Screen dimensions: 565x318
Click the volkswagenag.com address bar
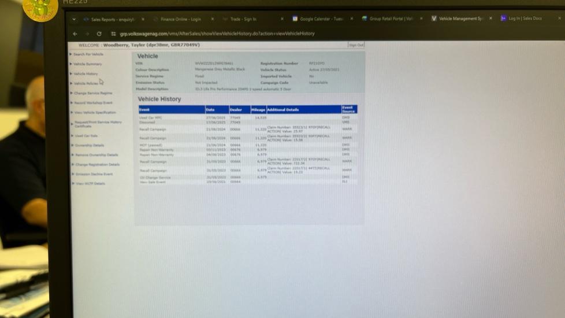[217, 34]
